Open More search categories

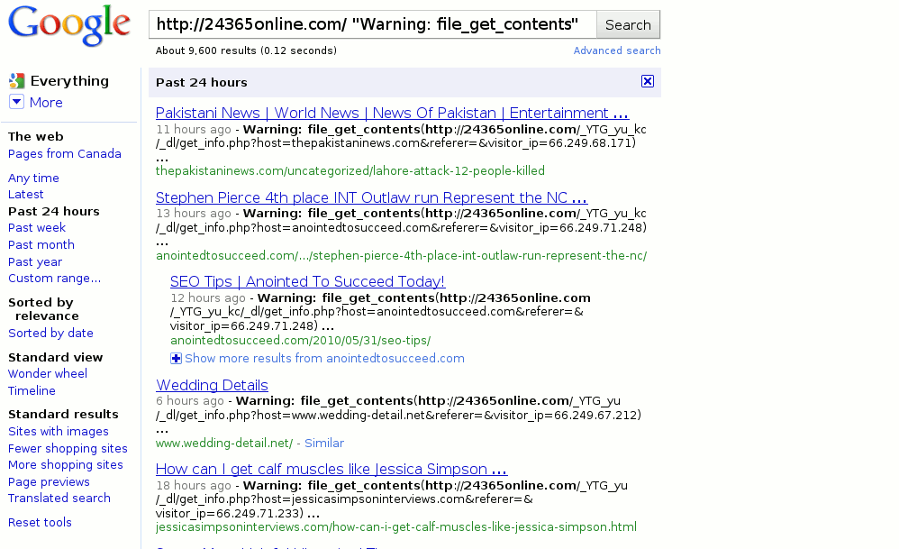(x=46, y=103)
